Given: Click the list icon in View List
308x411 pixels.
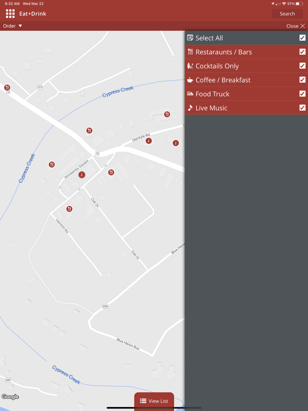Looking at the screenshot, I should tap(143, 401).
